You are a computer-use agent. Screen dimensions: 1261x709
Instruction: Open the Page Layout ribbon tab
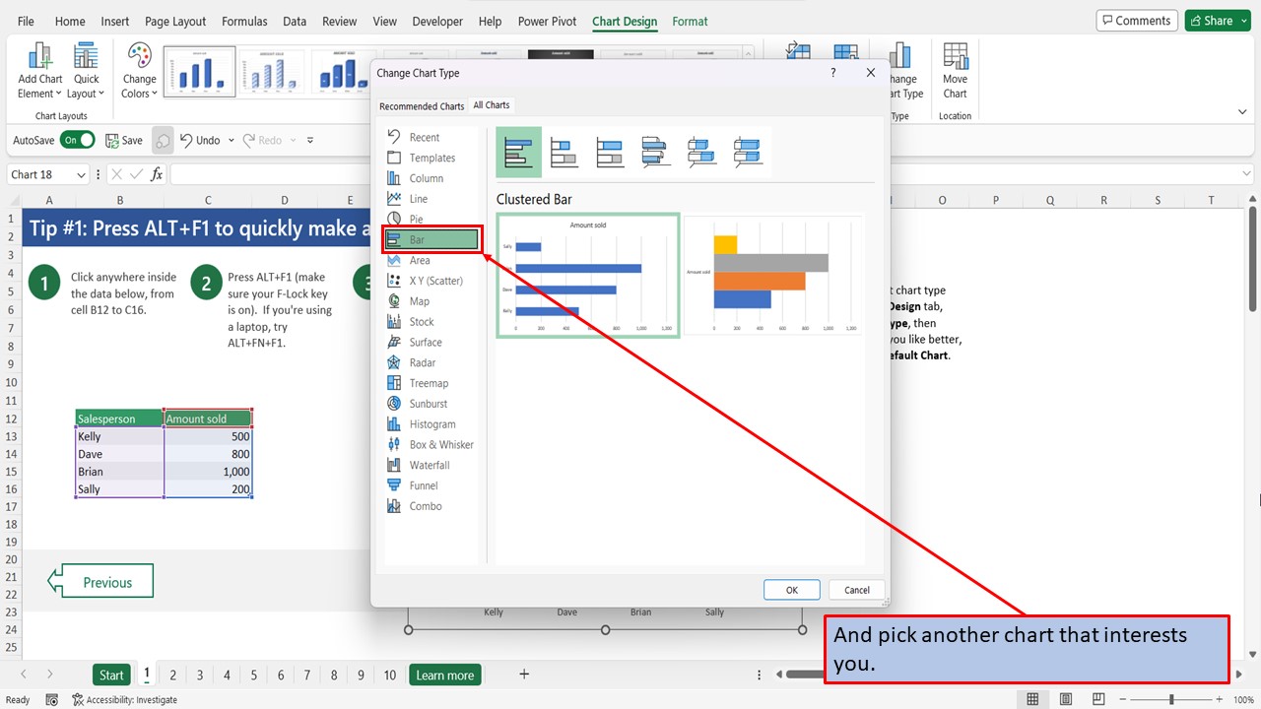[175, 21]
